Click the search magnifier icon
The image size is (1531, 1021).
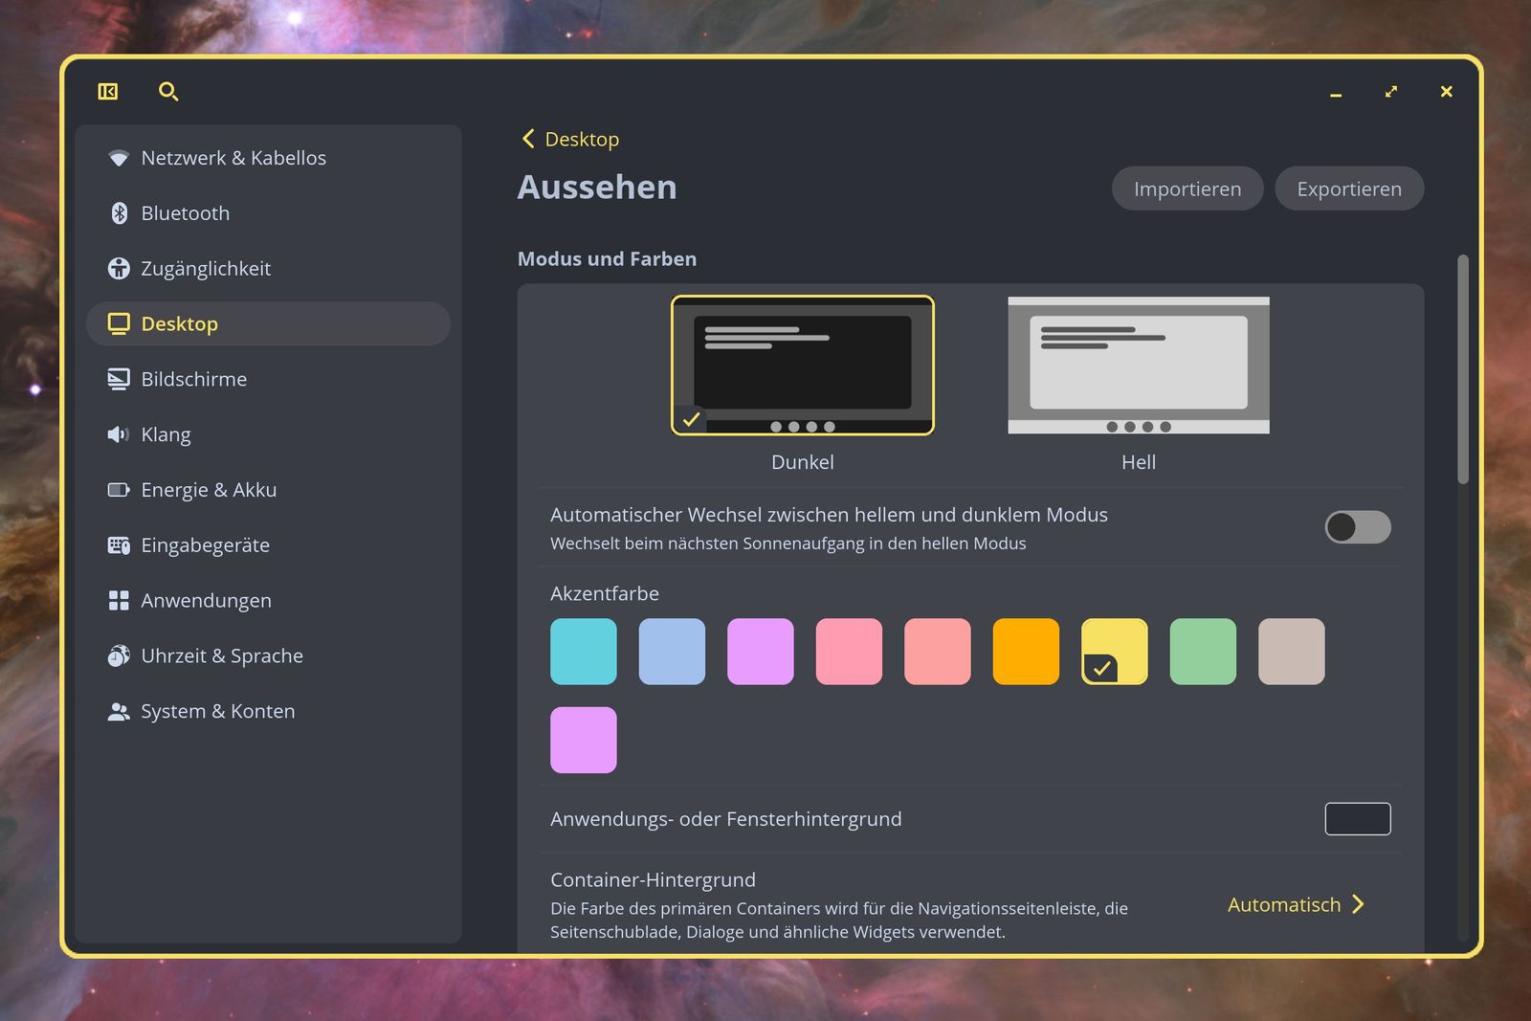(x=168, y=91)
